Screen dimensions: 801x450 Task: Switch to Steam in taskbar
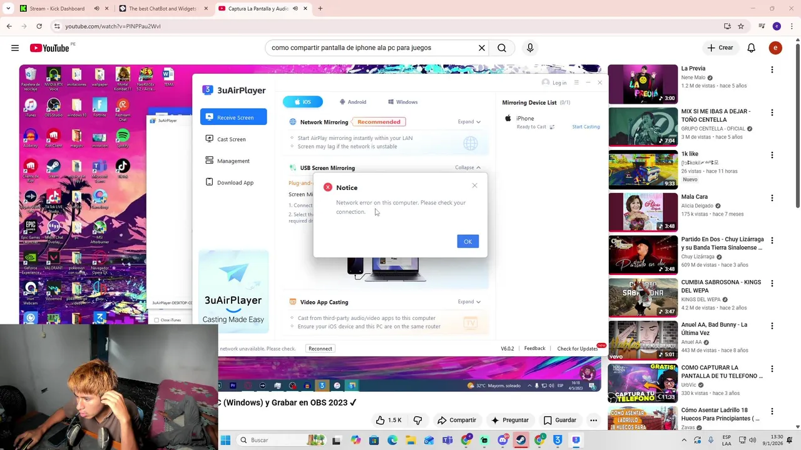point(521,440)
